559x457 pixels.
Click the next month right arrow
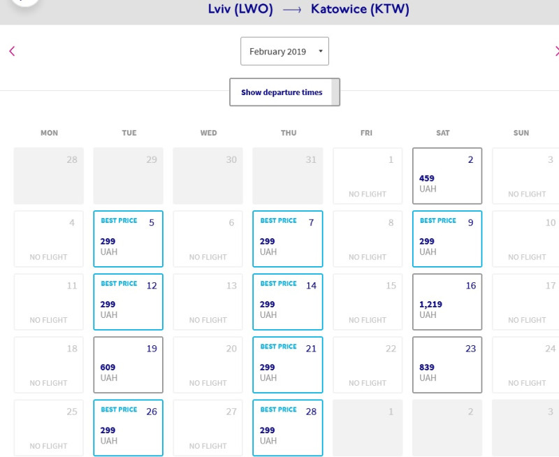[x=556, y=51]
